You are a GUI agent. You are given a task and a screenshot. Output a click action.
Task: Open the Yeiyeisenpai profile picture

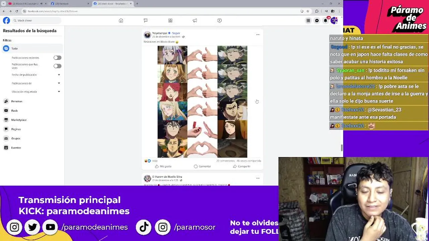pyautogui.click(x=147, y=35)
